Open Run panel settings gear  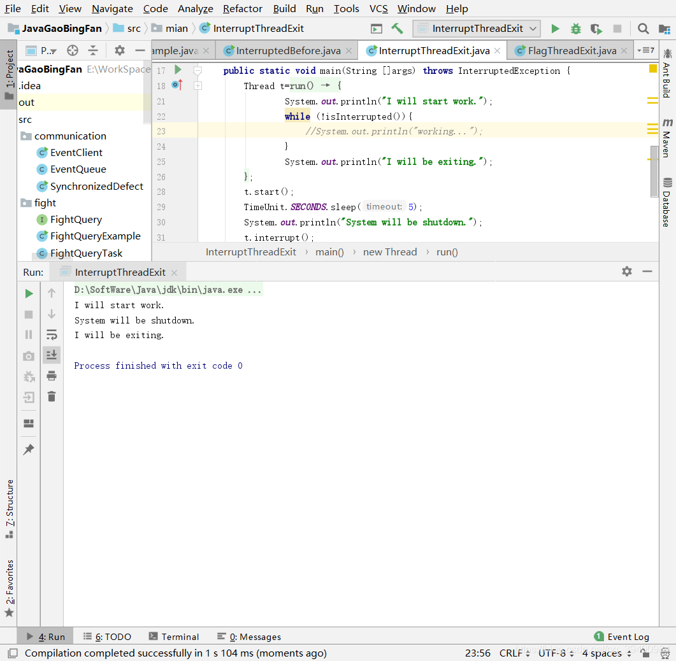627,271
